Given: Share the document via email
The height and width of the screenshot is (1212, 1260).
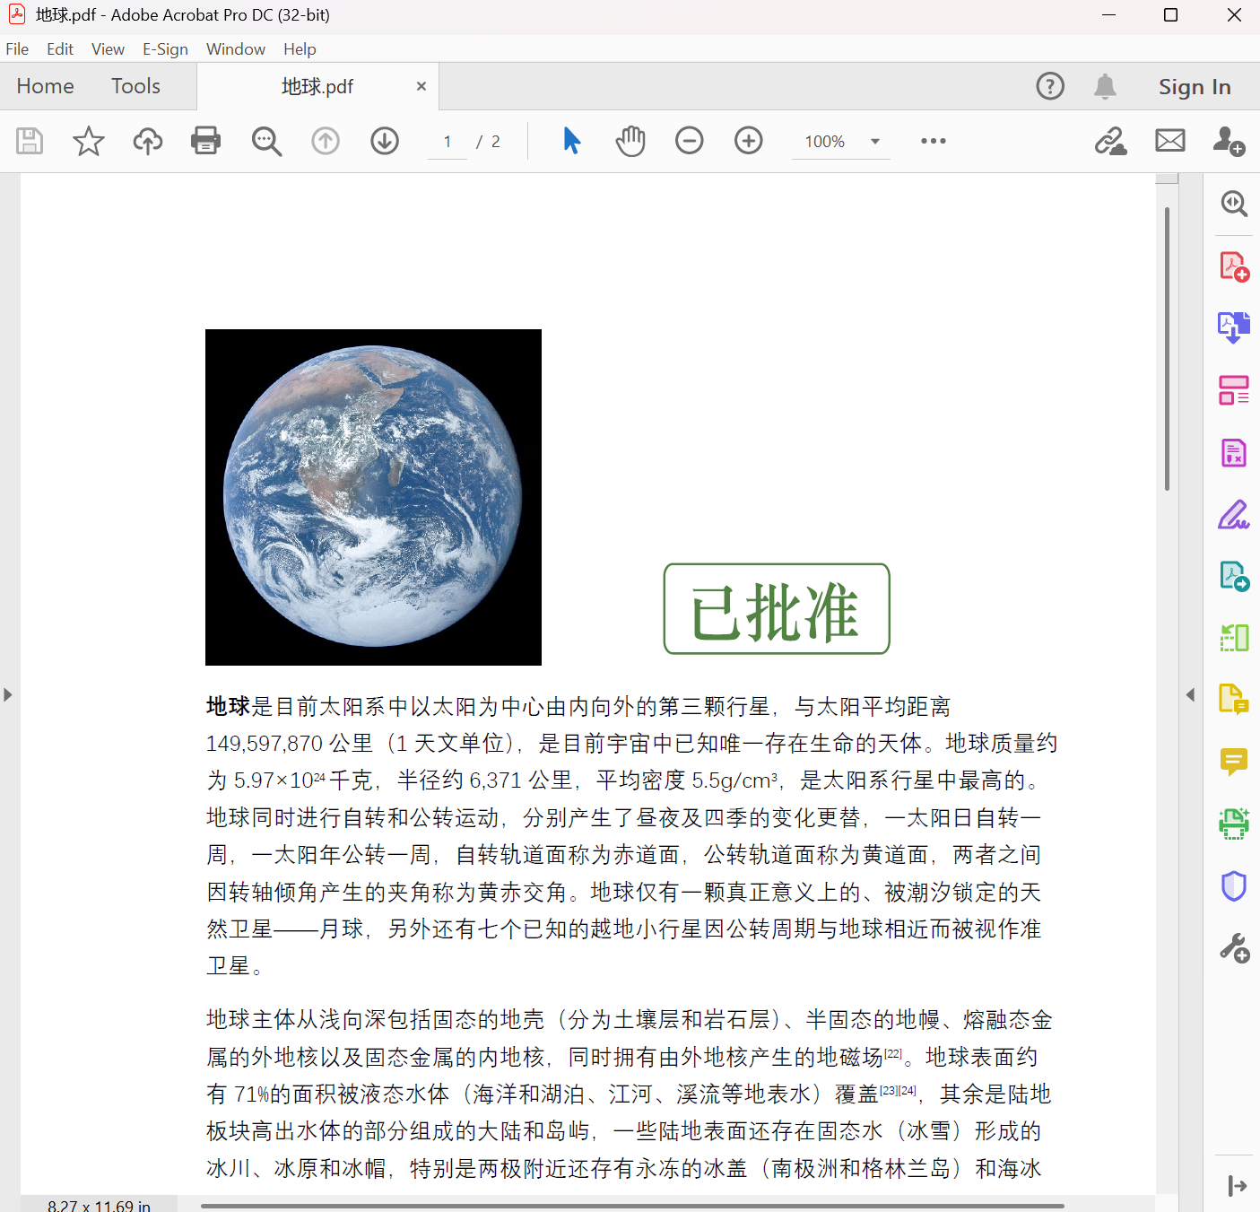Looking at the screenshot, I should pyautogui.click(x=1169, y=141).
